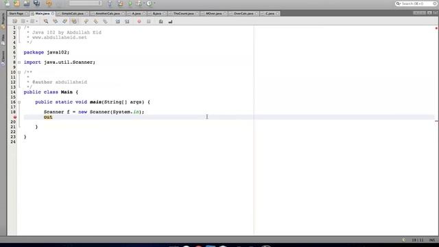Click the Previous Bookmark icon
This screenshot has width=439, height=247.
[86, 21]
